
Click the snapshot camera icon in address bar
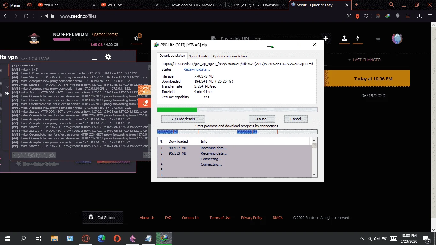[350, 16]
